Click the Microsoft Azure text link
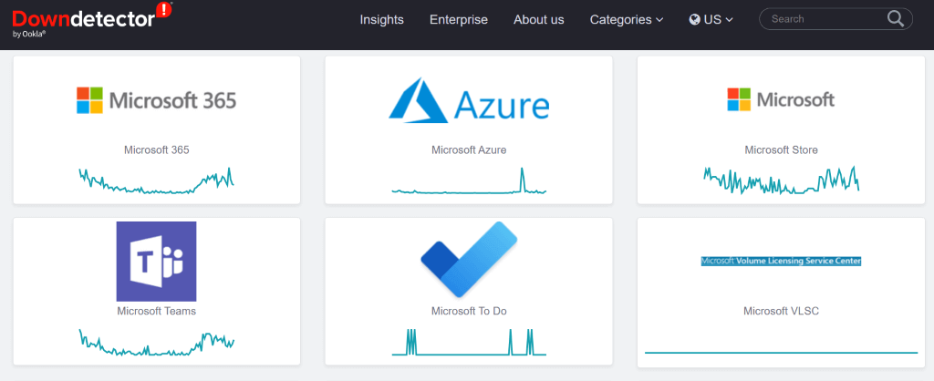 click(x=469, y=149)
